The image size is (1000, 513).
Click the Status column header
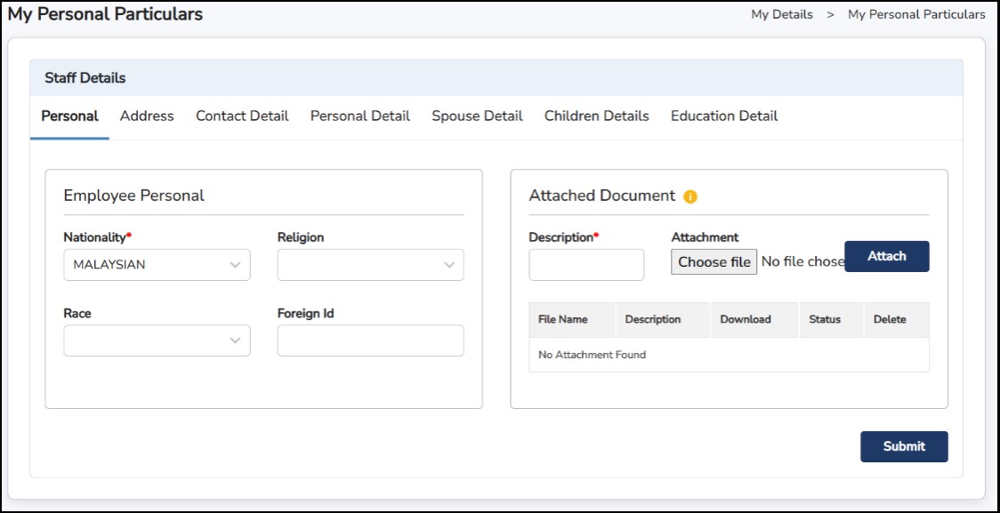(x=824, y=320)
